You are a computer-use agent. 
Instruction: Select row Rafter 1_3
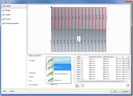pyautogui.click(x=101, y=63)
